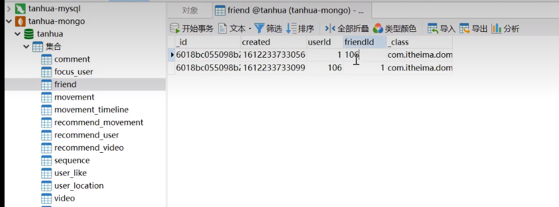Click the userId column header

coord(325,42)
